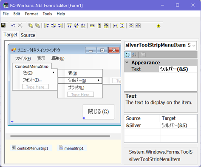
Task: Click the Save floppy disk icon
Action: point(3,26)
